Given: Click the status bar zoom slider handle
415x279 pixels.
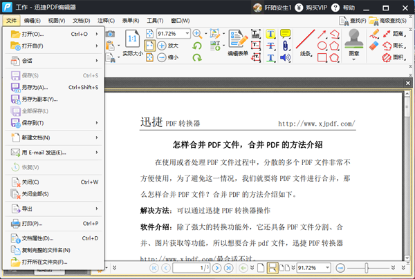Looking at the screenshot, I should pyautogui.click(x=367, y=268).
